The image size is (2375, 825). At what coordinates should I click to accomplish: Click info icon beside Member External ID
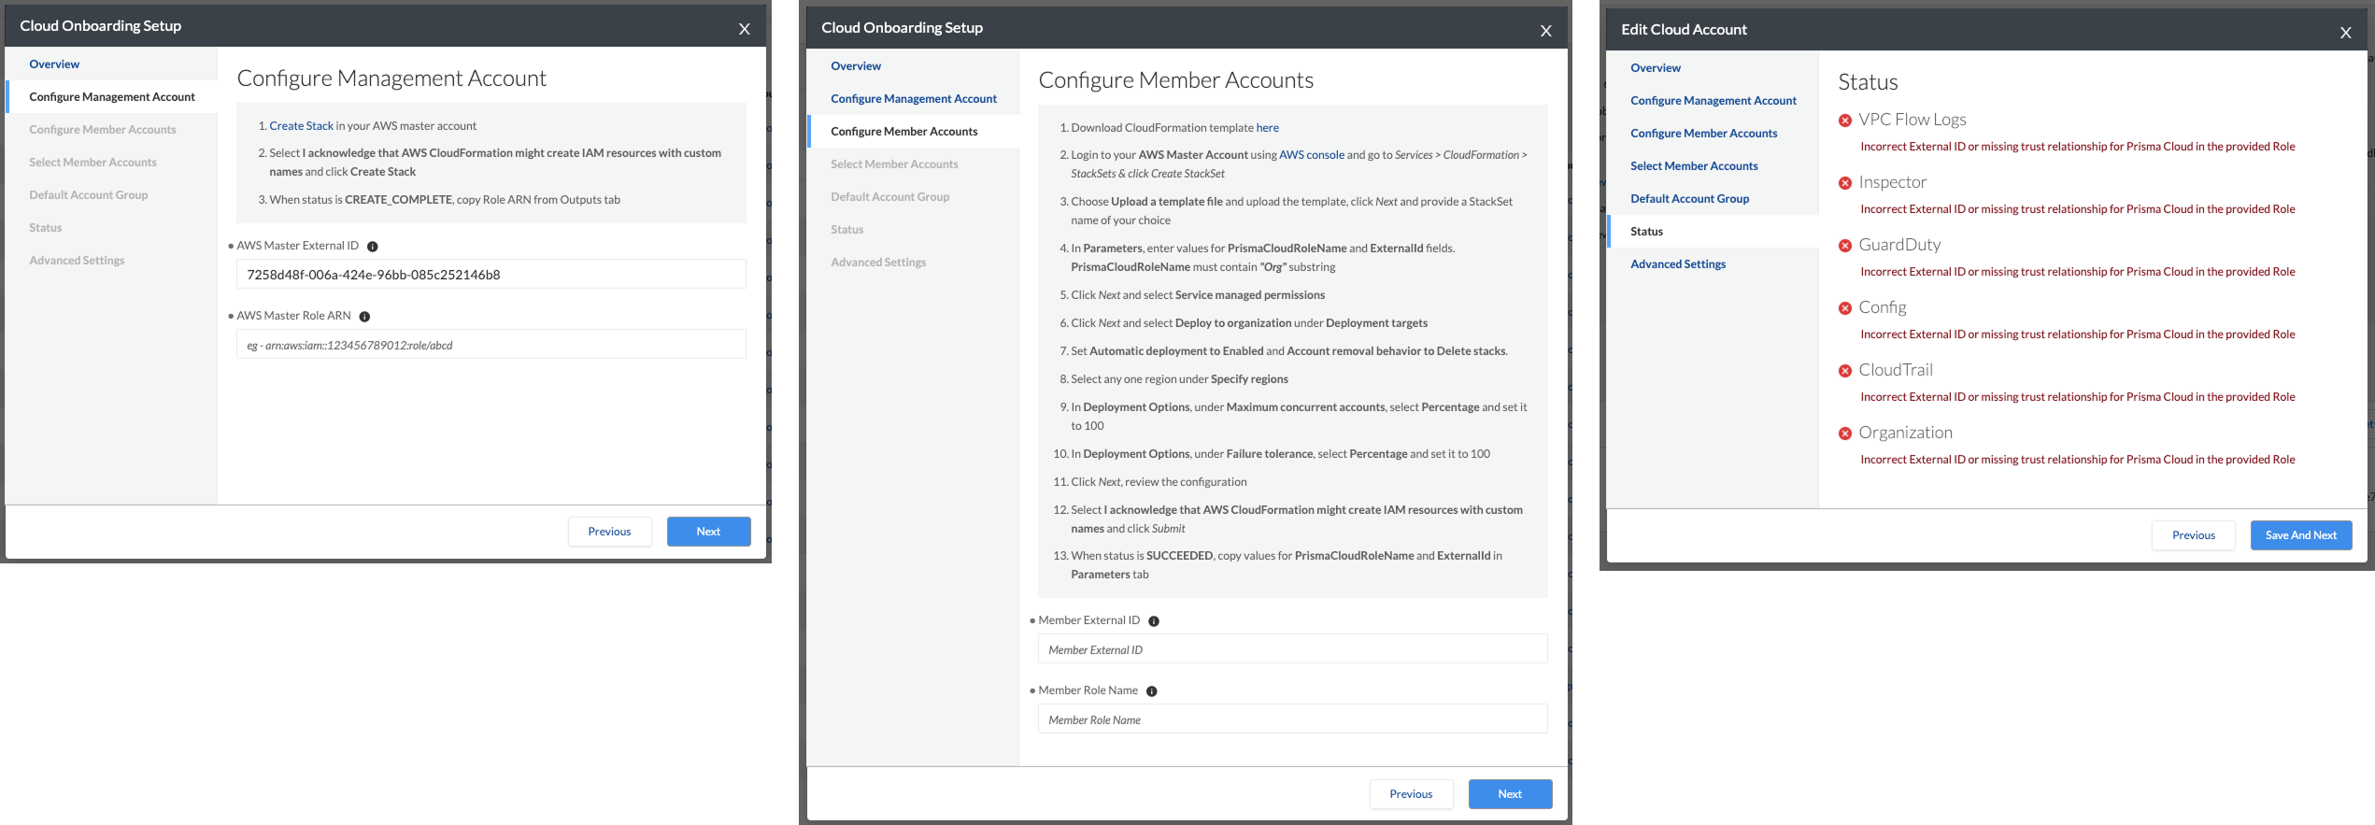click(1154, 621)
